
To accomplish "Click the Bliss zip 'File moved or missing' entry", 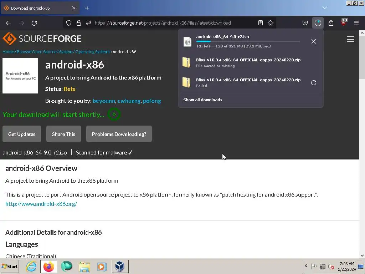I will click(x=251, y=62).
